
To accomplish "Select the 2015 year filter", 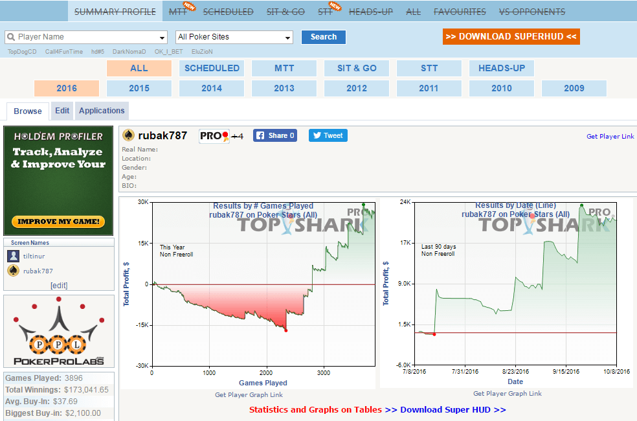I will [139, 88].
